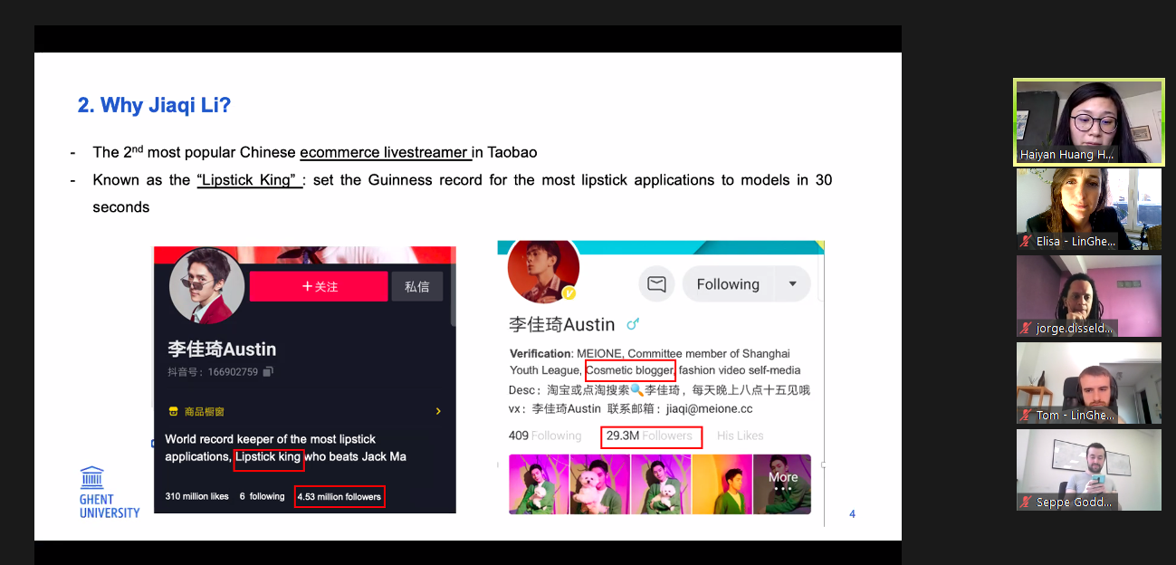Click the 私信 private message button
Viewport: 1176px width, 565px height.
[x=417, y=286]
